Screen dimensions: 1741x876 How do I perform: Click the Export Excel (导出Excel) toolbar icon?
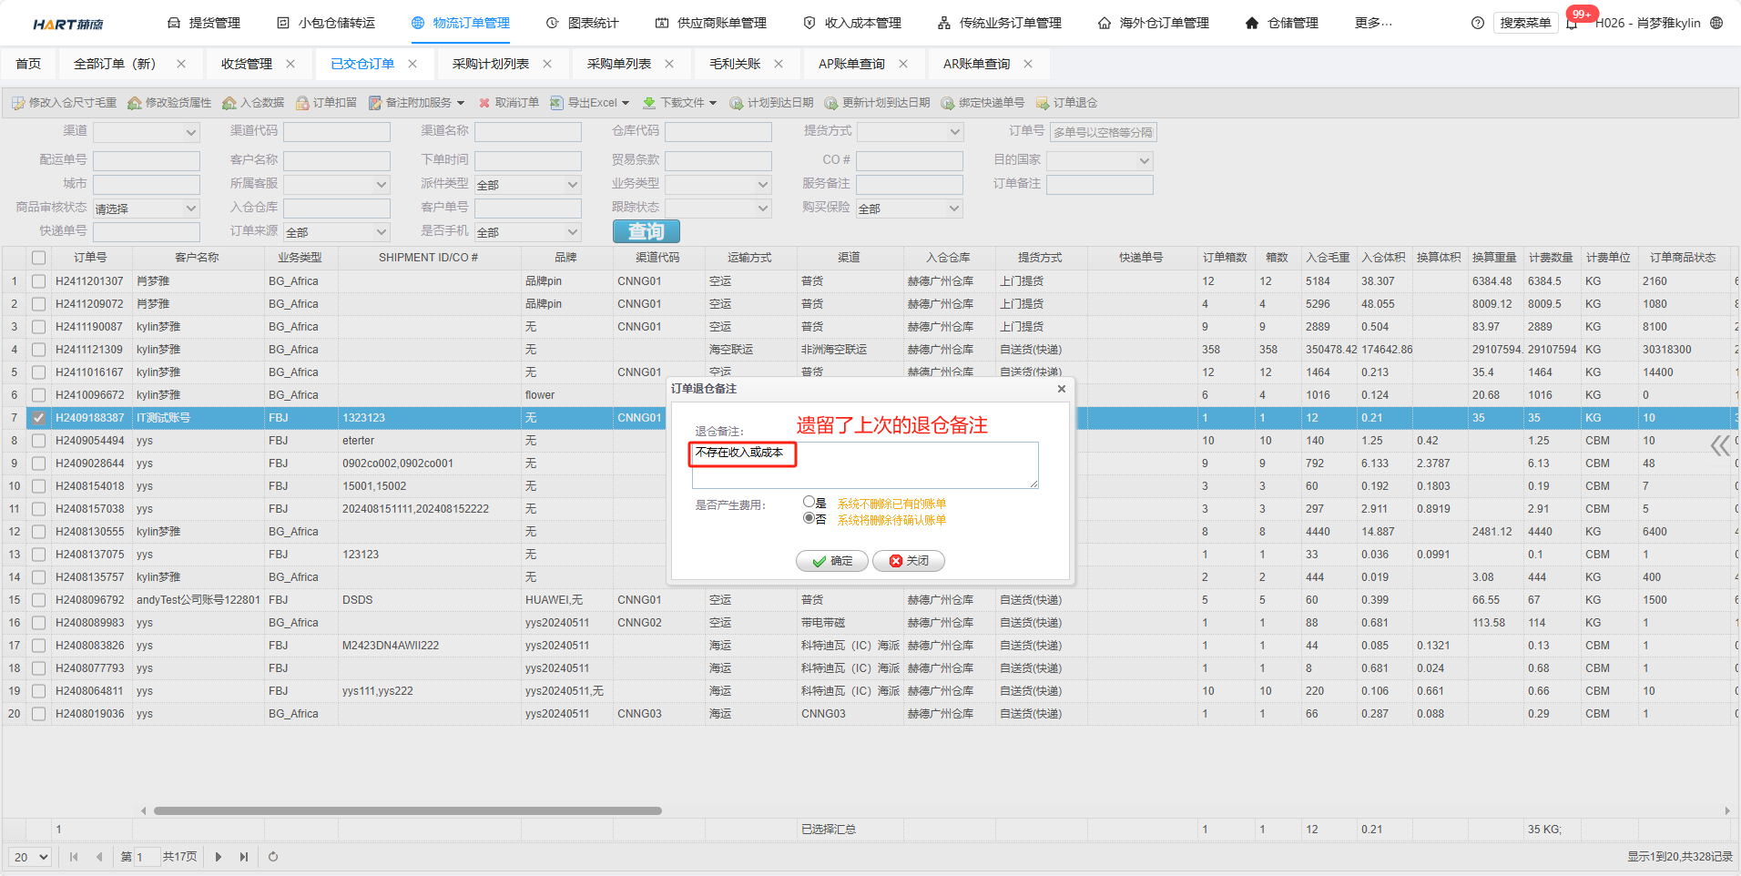[556, 103]
